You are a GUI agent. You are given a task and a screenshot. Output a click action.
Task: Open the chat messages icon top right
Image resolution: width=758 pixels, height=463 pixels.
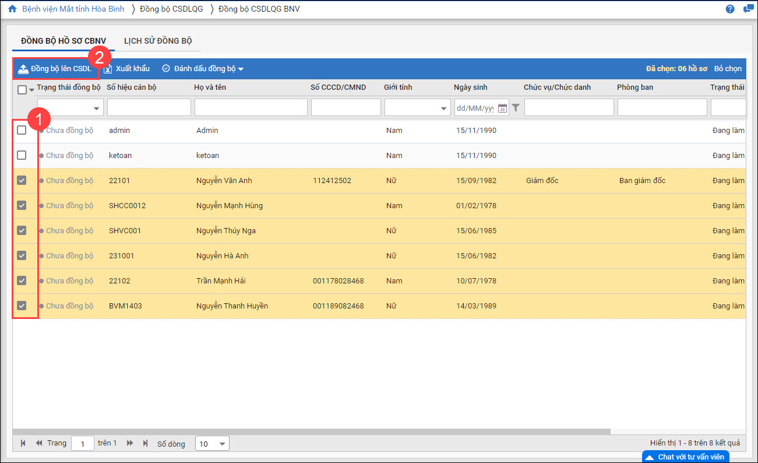pyautogui.click(x=748, y=9)
